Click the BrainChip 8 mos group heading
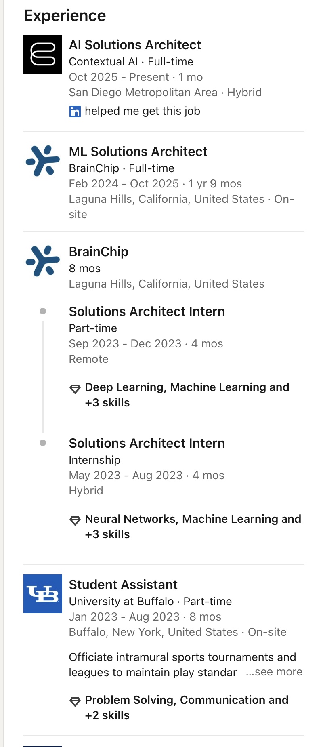The image size is (323, 747). (99, 252)
